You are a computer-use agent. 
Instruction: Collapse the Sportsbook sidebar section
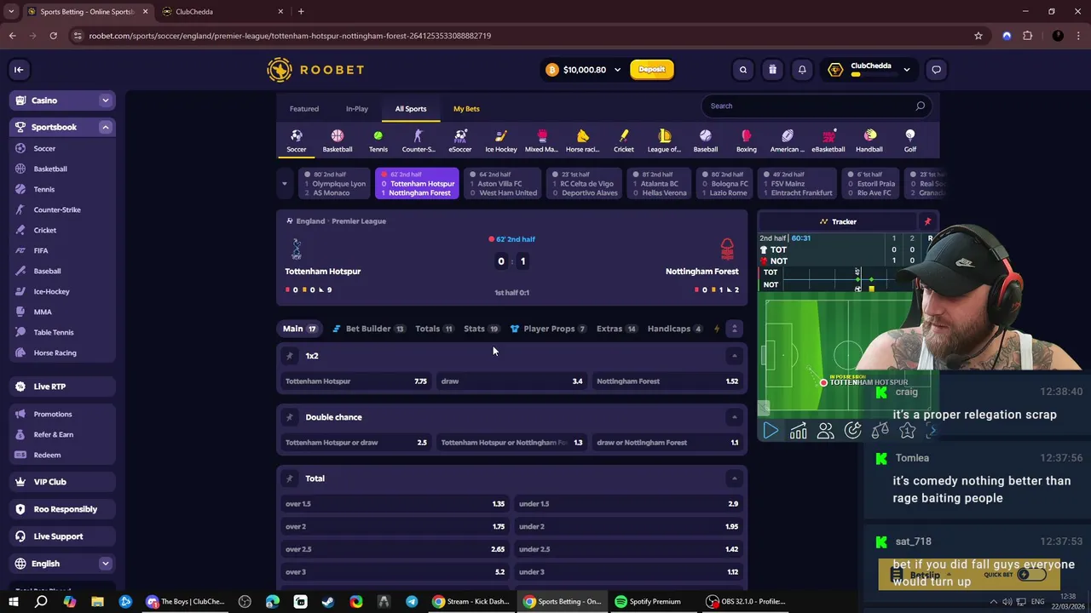click(x=106, y=127)
